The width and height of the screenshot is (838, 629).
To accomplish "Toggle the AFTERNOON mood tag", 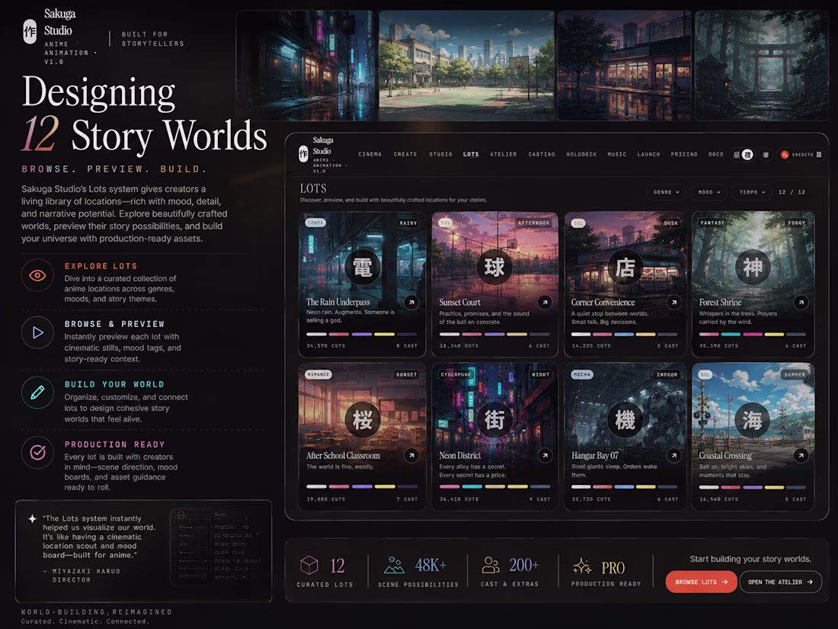I will tap(533, 223).
